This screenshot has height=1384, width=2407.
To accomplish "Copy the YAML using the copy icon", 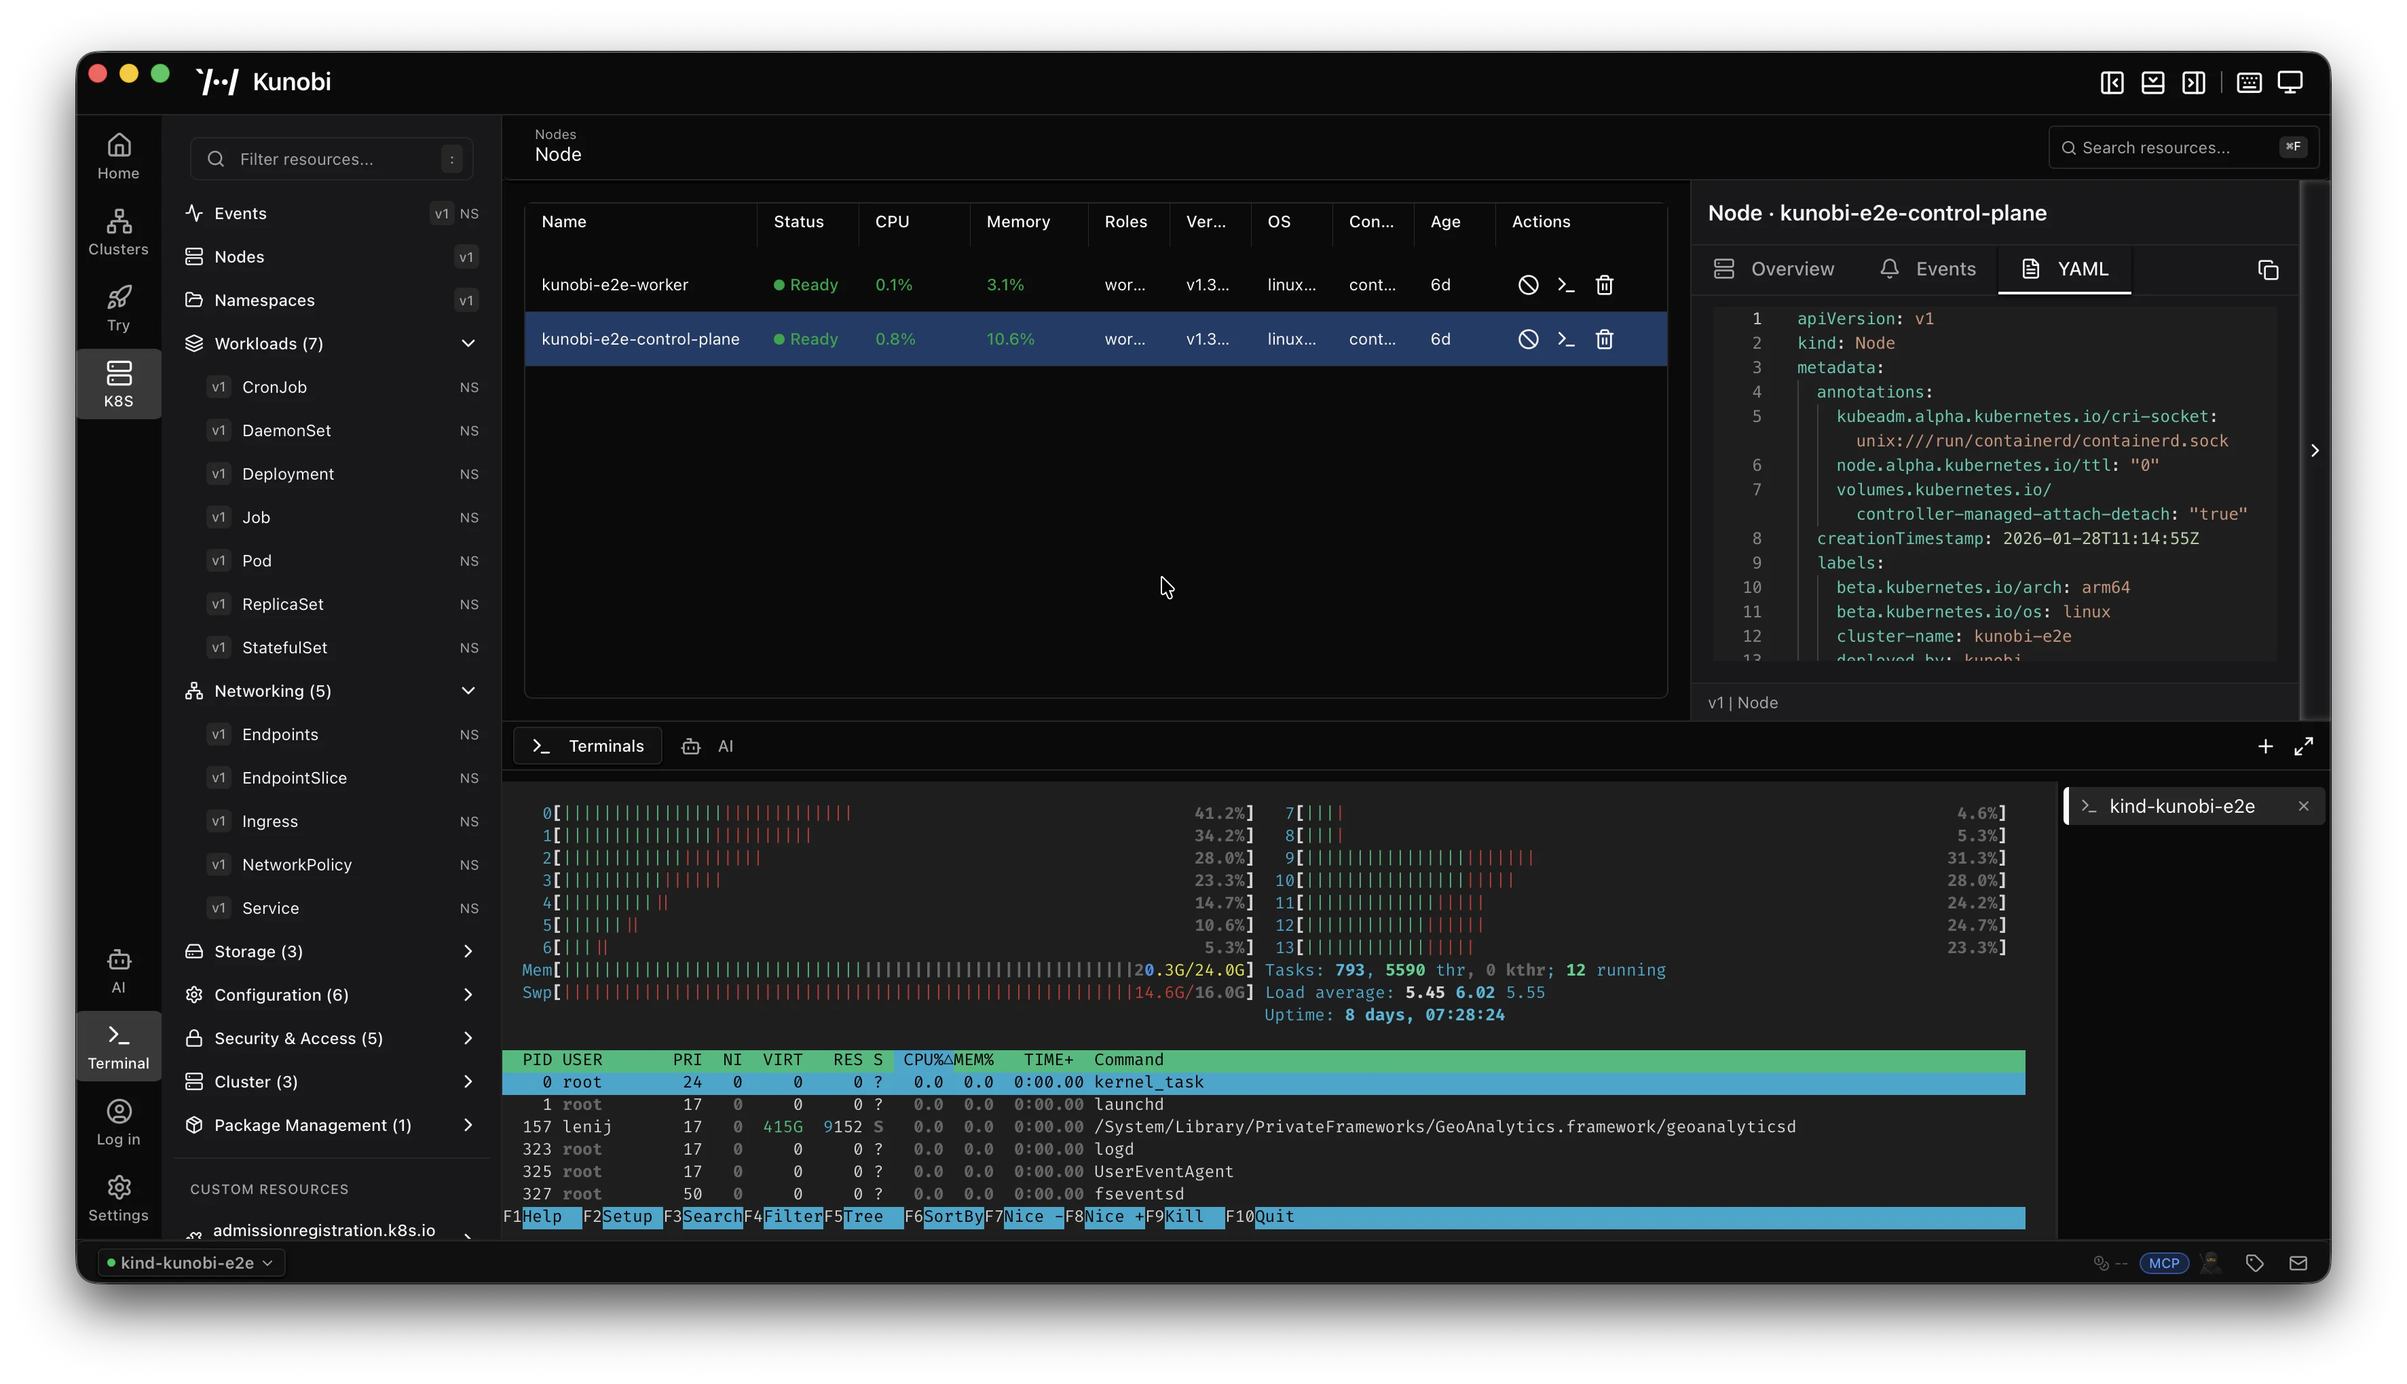I will coord(2268,270).
